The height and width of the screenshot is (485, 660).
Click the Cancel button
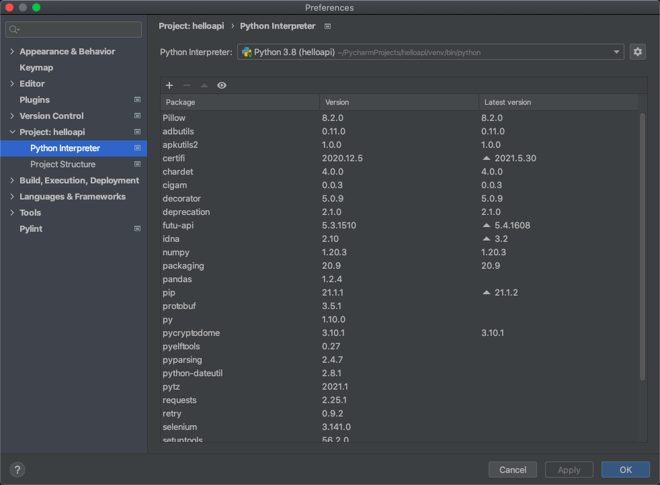[512, 470]
